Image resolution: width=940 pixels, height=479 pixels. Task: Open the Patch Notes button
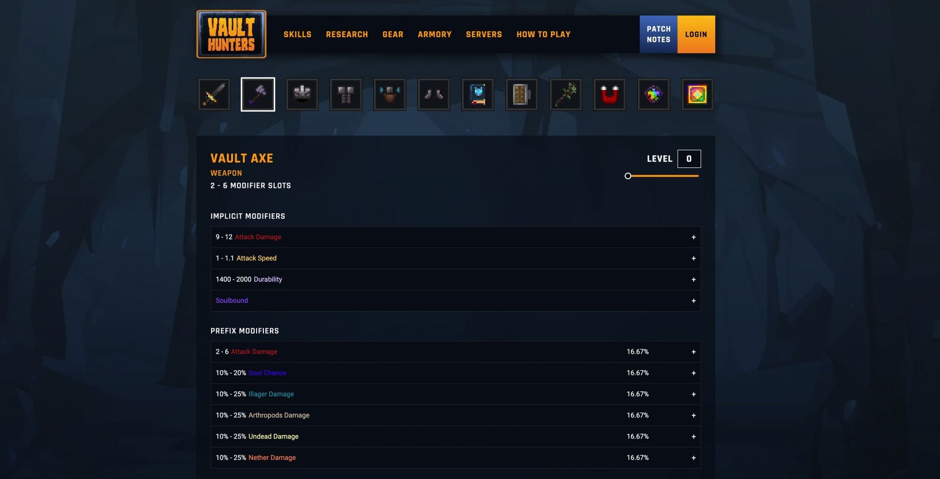coord(658,34)
